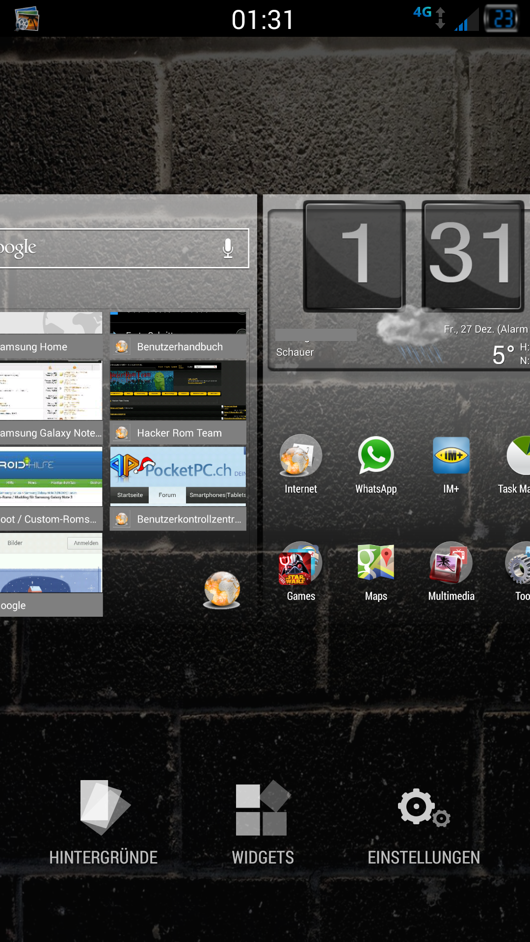Open the Widgets picker
Screen dimensions: 530x942
(263, 822)
